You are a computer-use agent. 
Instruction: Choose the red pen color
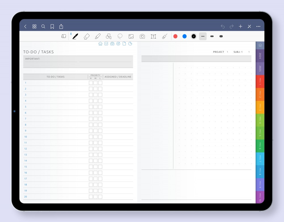[x=175, y=36]
